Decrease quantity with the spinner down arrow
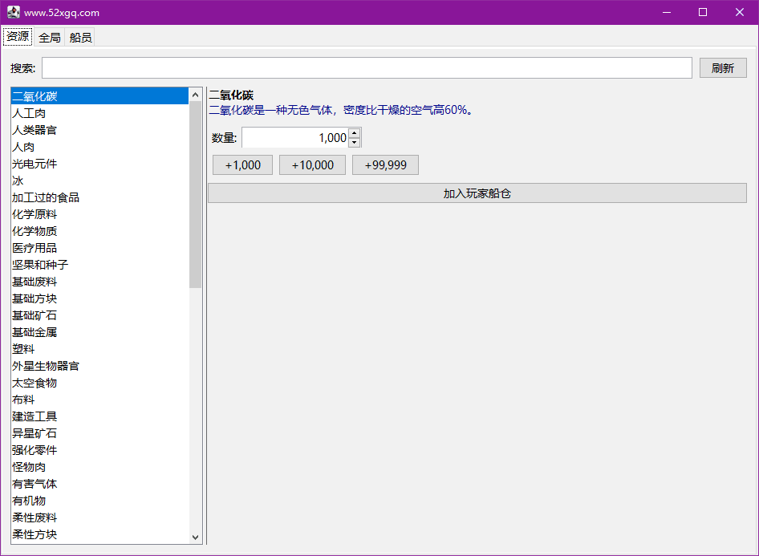Image resolution: width=759 pixels, height=556 pixels. [x=355, y=142]
